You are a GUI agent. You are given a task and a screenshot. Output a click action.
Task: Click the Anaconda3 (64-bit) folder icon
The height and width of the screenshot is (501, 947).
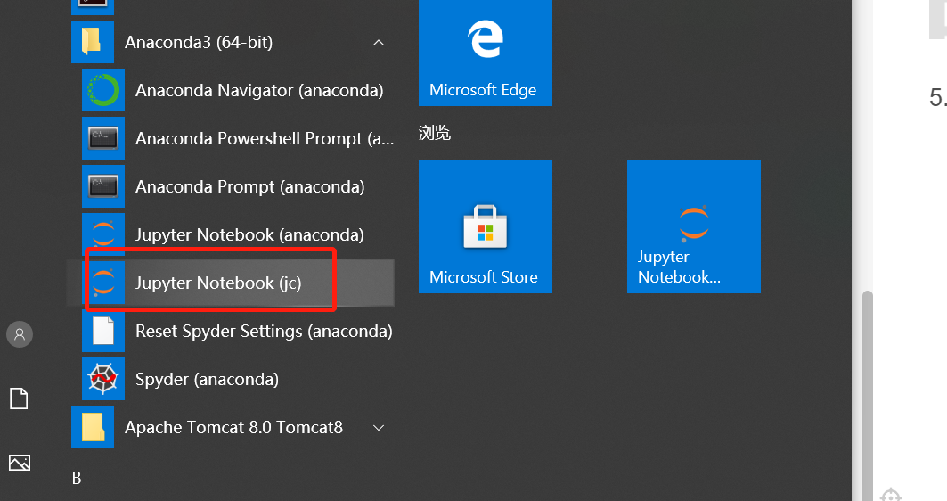click(93, 42)
